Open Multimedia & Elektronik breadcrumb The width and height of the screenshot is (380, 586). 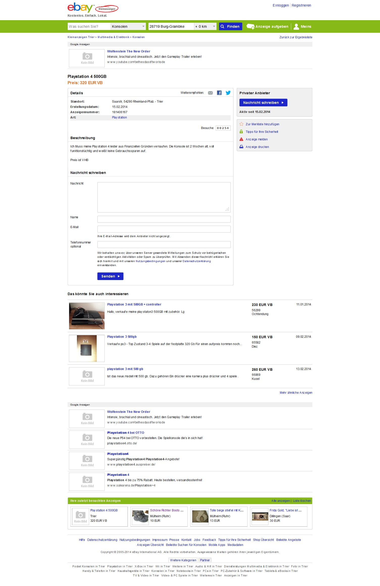[x=113, y=37]
